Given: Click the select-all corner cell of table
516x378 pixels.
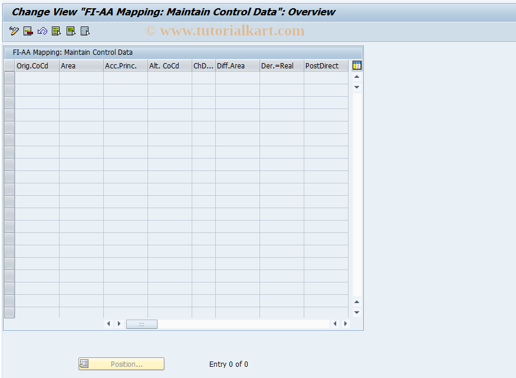Looking at the screenshot, I should 9,66.
